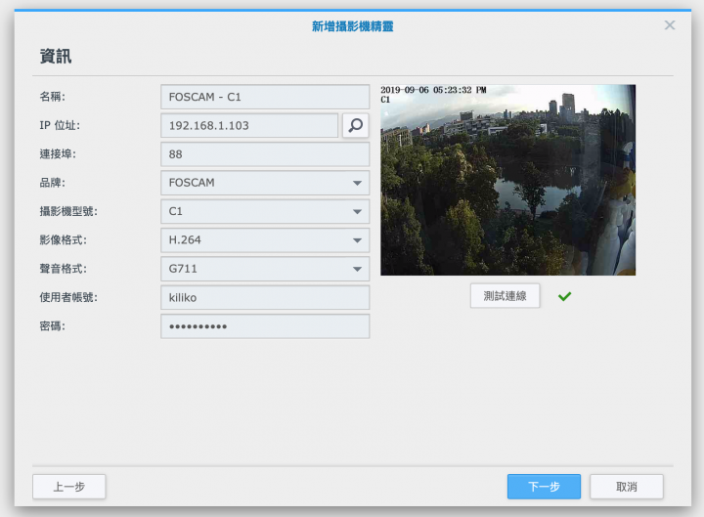Click the IP 位址: label
Viewport: 704px width, 517px height.
click(60, 125)
